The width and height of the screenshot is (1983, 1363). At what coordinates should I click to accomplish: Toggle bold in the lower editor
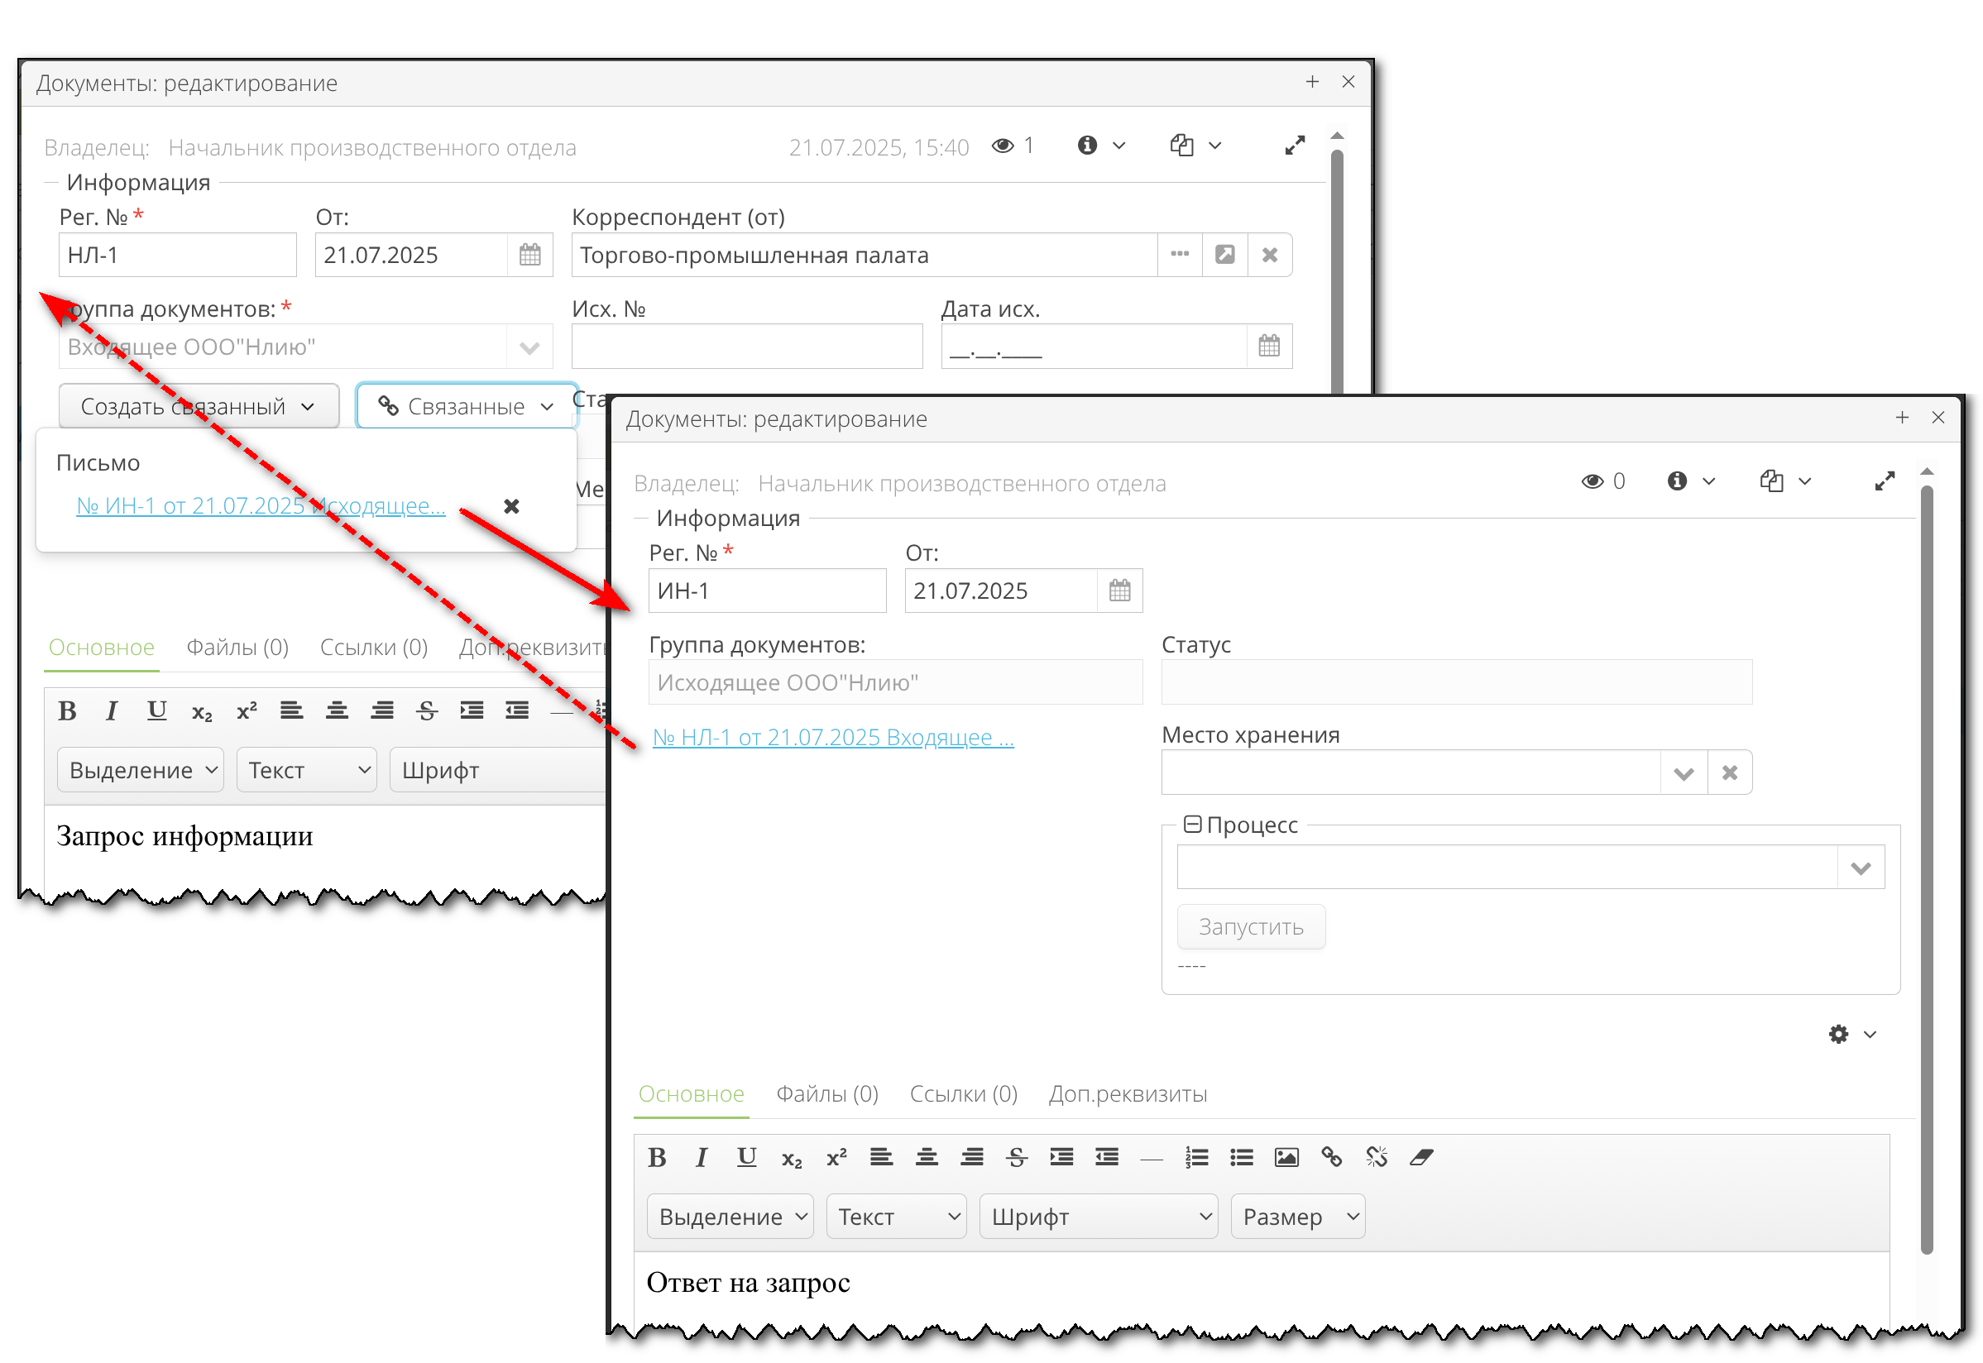tap(656, 1157)
